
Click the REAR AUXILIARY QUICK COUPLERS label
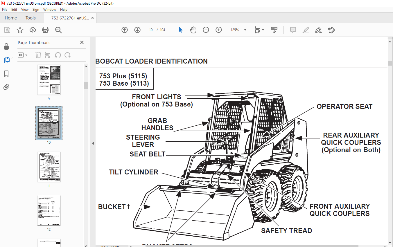351,139
